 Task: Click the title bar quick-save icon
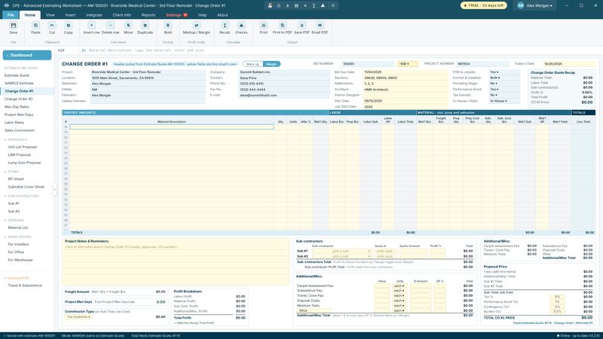270,6
